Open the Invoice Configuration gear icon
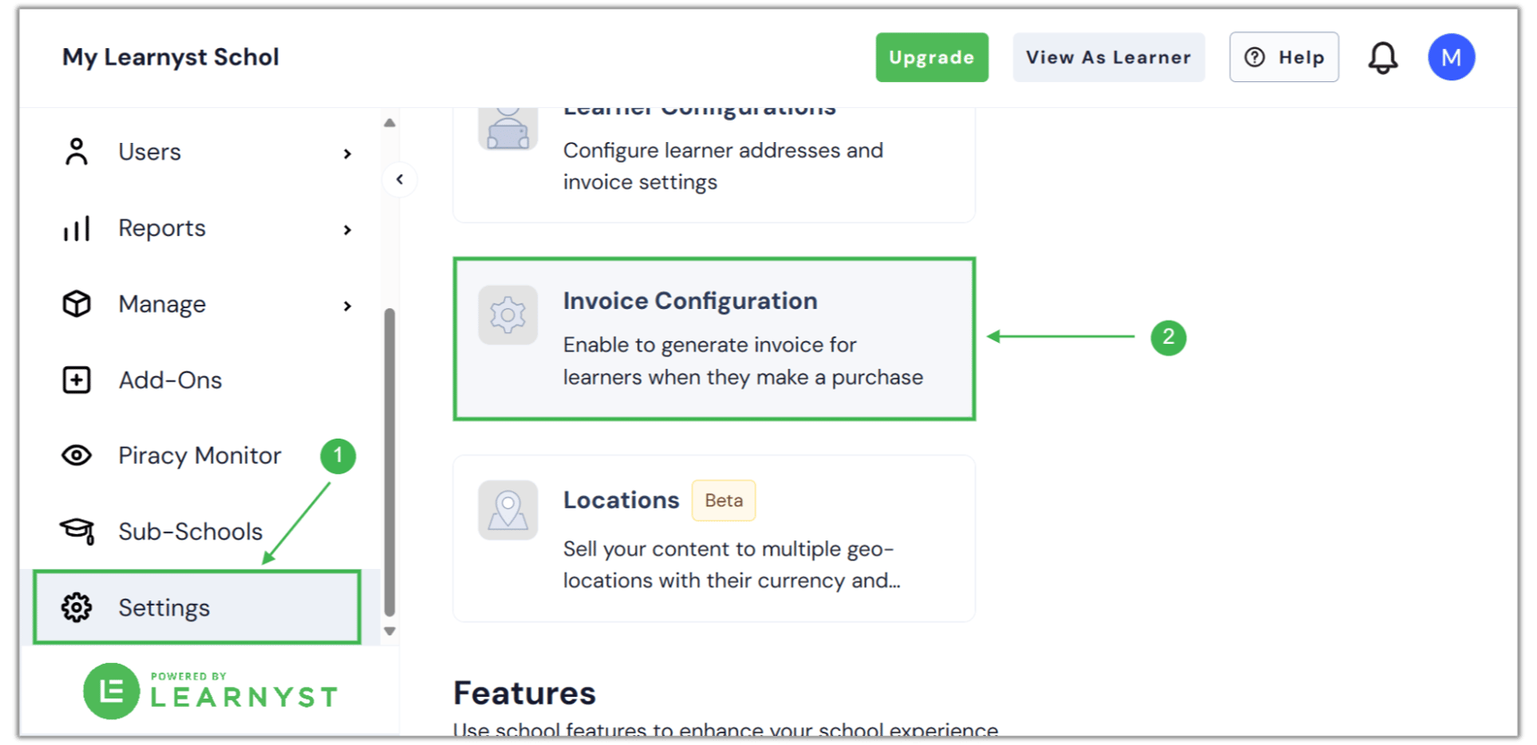This screenshot has width=1537, height=745. point(508,314)
